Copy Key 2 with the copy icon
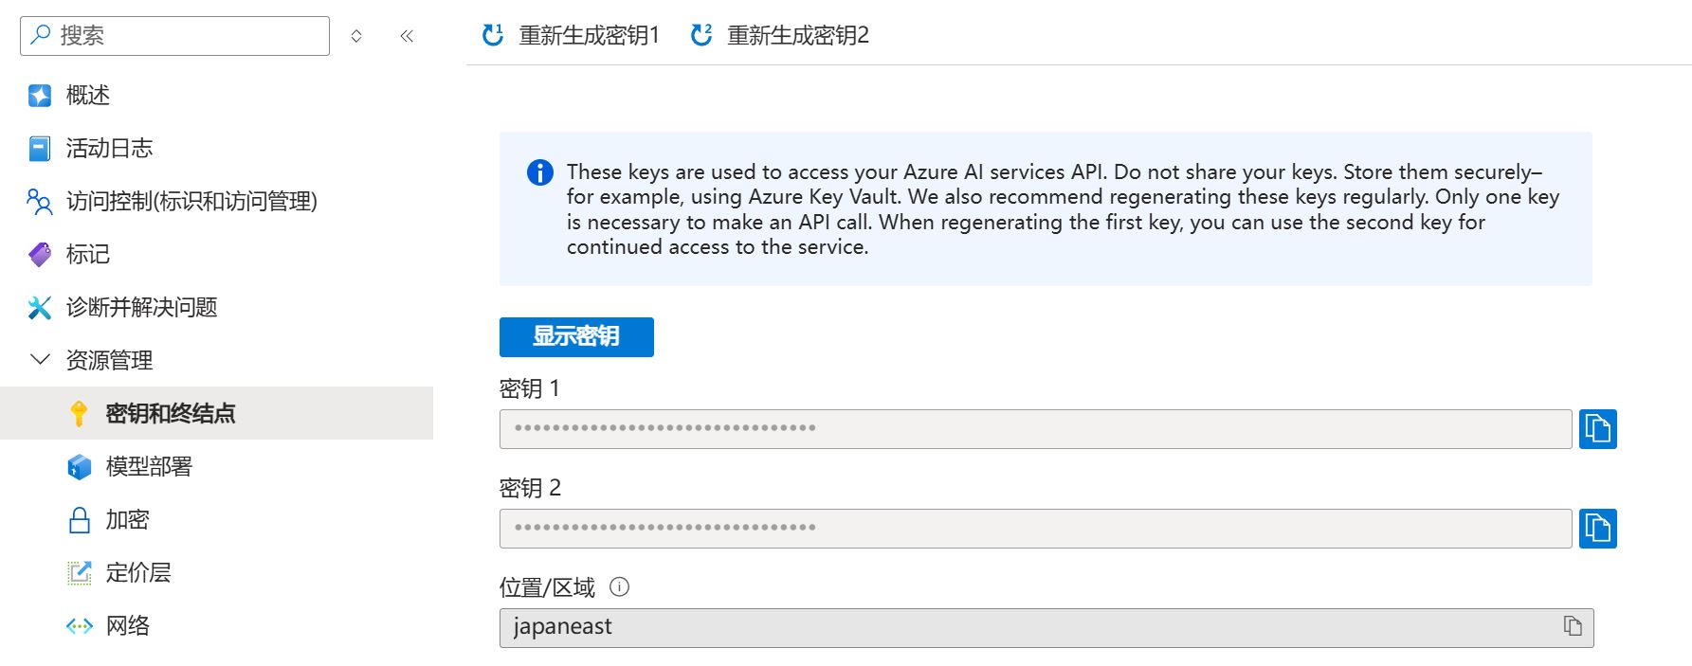The width and height of the screenshot is (1692, 666). pyautogui.click(x=1597, y=529)
